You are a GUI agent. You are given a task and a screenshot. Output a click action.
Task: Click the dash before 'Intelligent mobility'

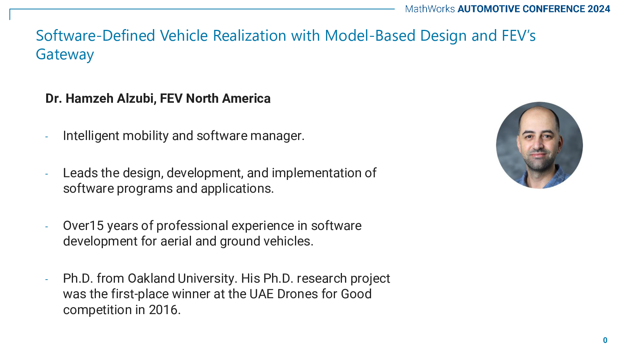47,136
